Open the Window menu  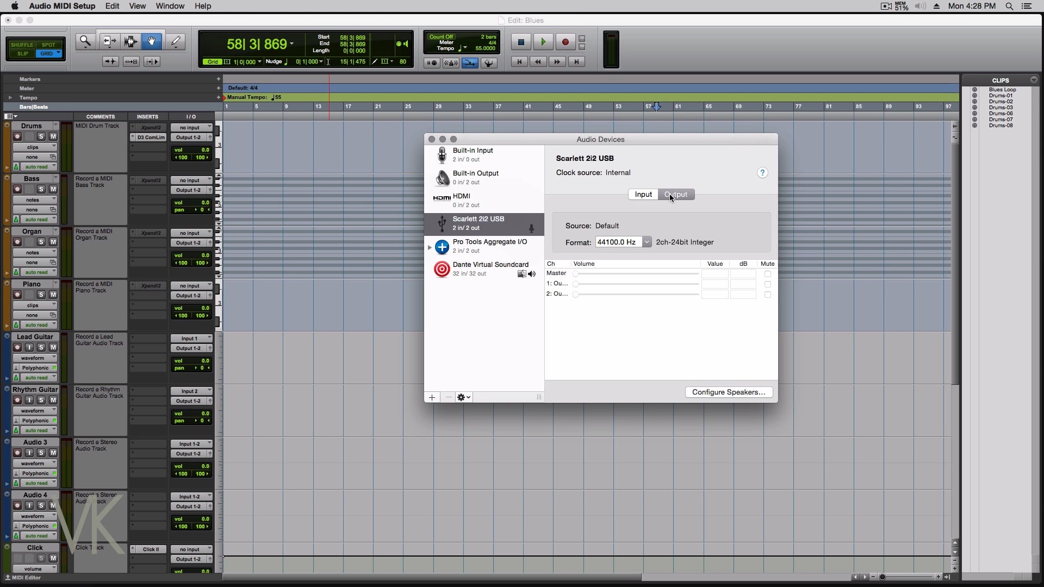[x=170, y=6]
